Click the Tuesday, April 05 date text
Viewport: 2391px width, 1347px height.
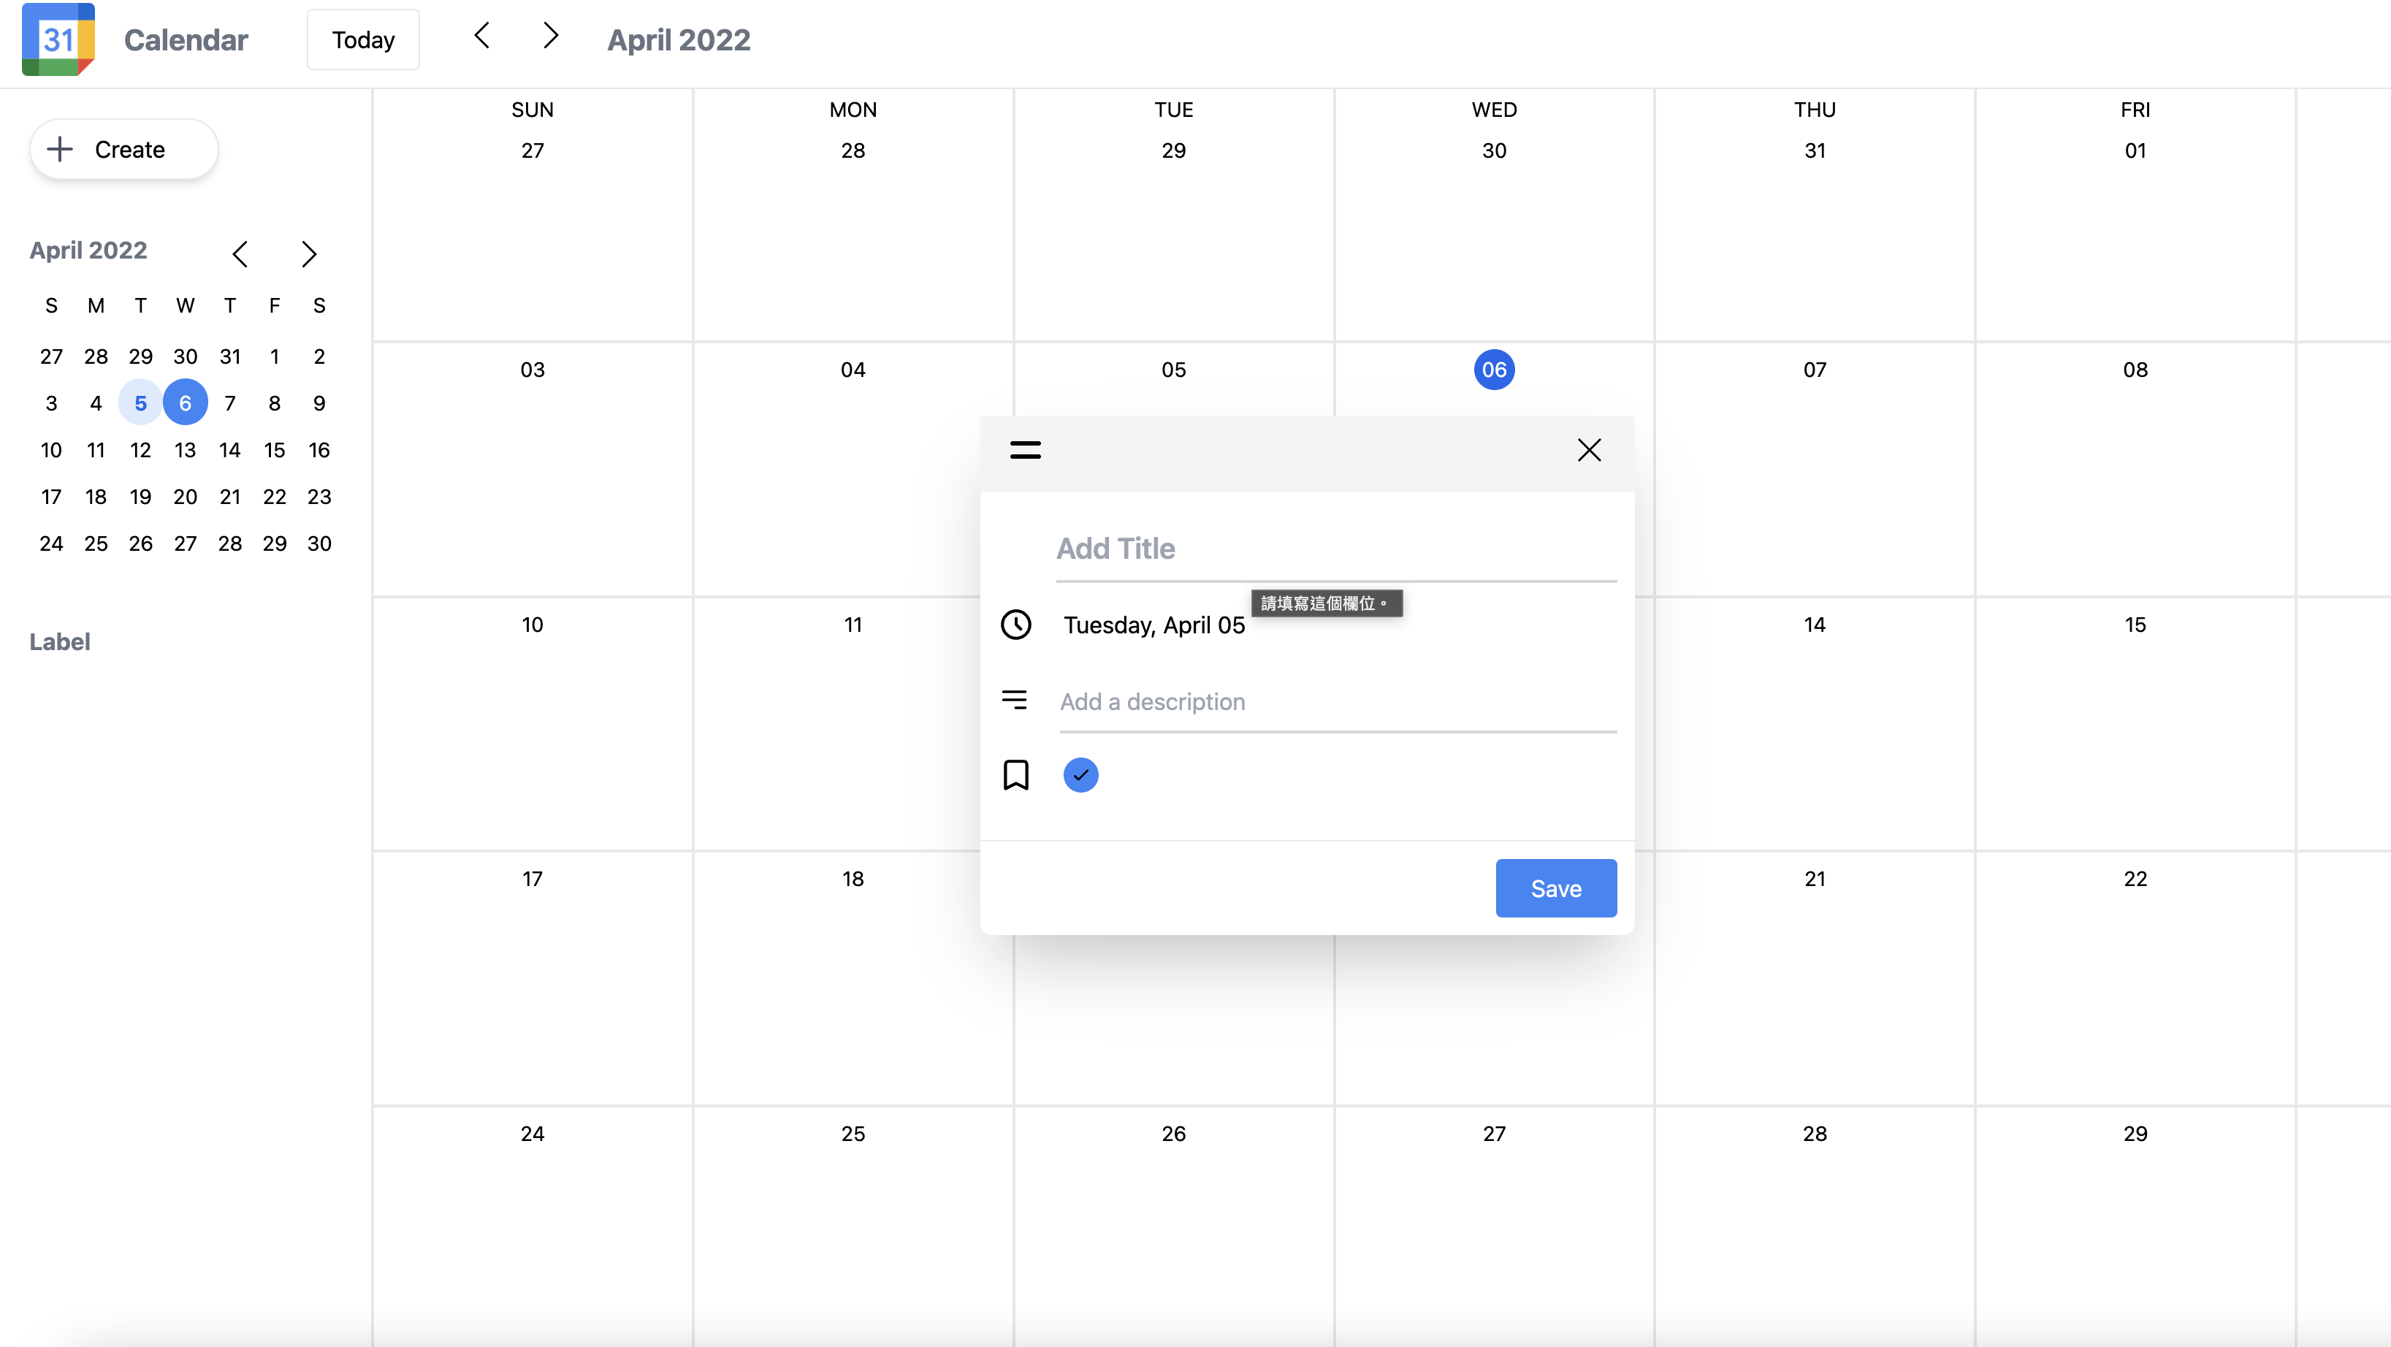click(x=1153, y=626)
